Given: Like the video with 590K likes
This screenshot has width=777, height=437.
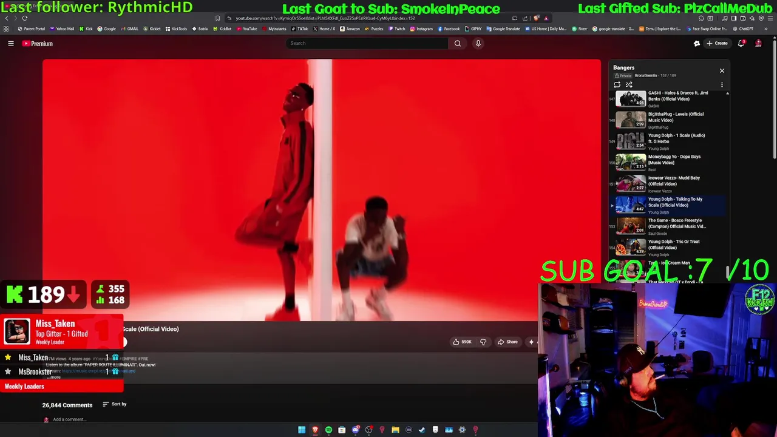Looking at the screenshot, I should pyautogui.click(x=462, y=342).
